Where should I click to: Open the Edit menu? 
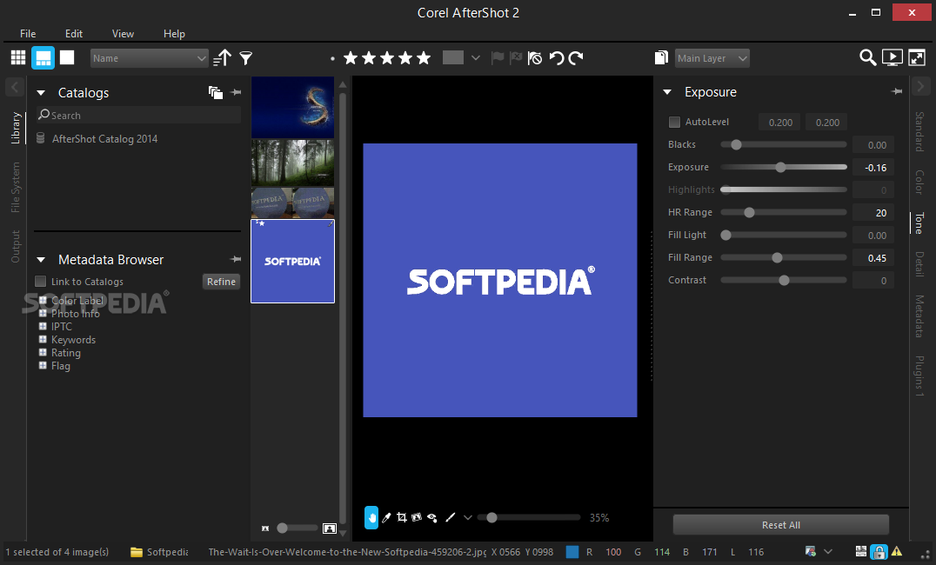pyautogui.click(x=74, y=33)
